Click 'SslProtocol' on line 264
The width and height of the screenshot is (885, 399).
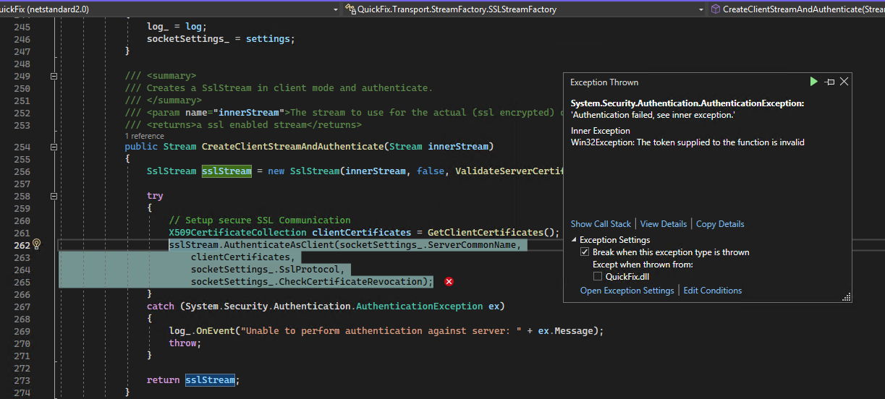click(x=309, y=270)
